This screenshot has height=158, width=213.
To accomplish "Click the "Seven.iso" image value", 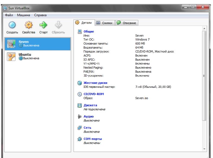I will tap(142, 98).
